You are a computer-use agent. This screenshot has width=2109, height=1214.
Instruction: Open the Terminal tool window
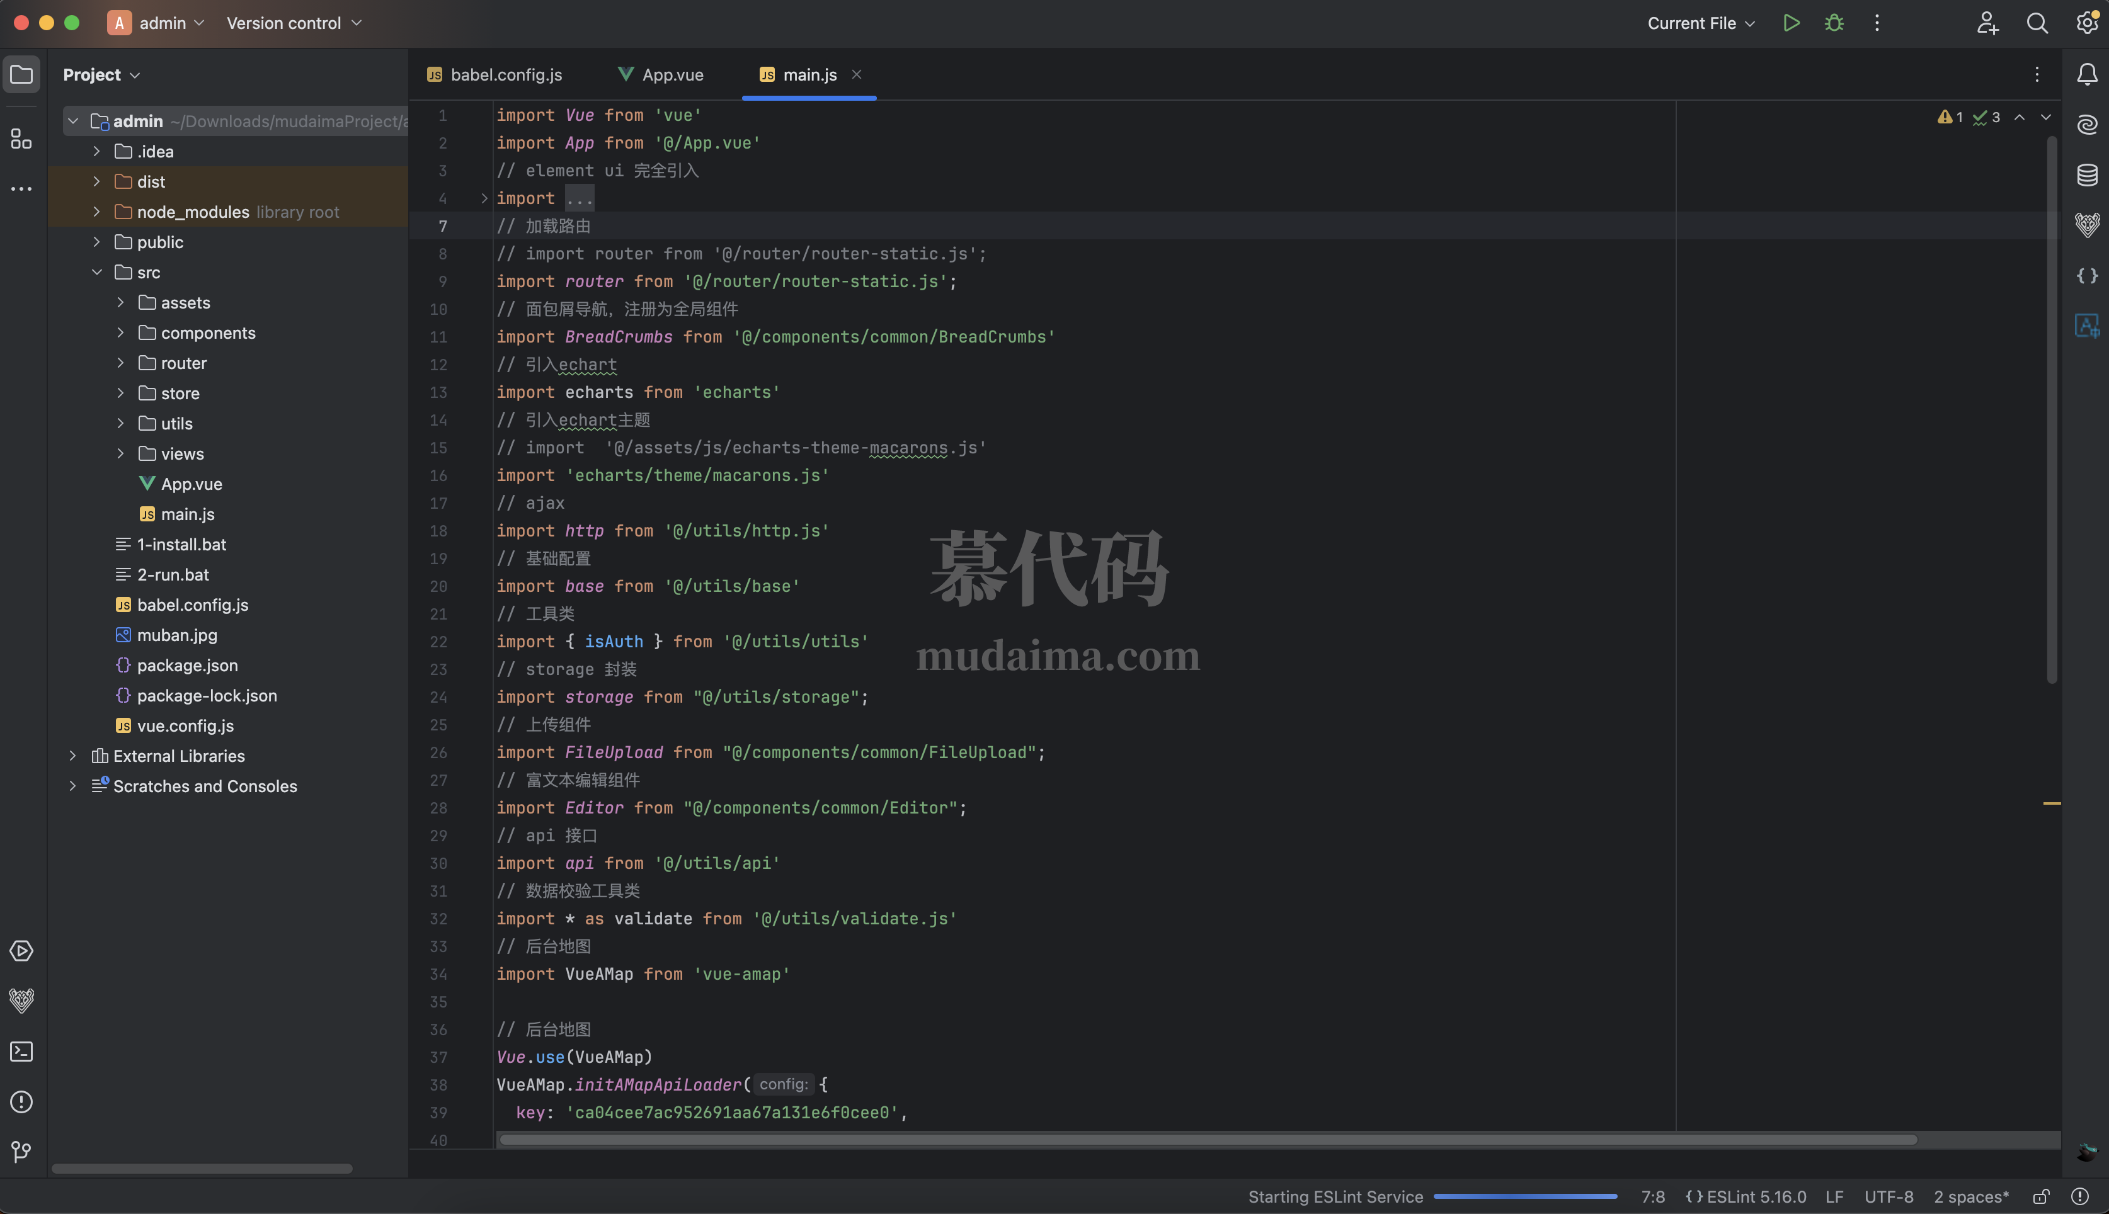pyautogui.click(x=21, y=1052)
